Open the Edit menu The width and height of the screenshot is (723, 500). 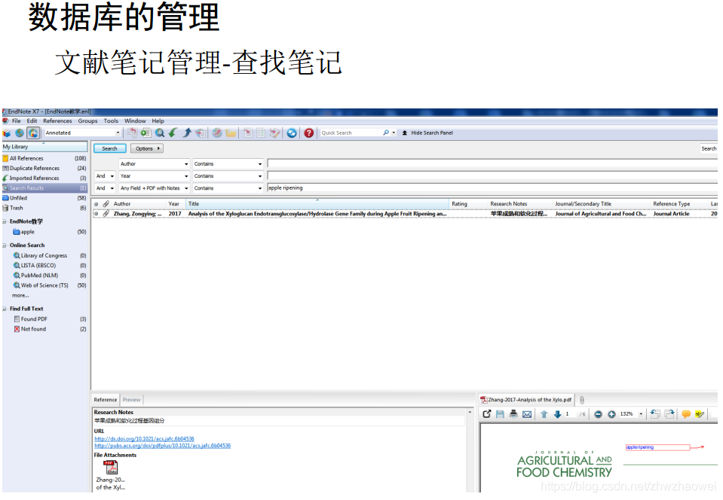pos(32,121)
